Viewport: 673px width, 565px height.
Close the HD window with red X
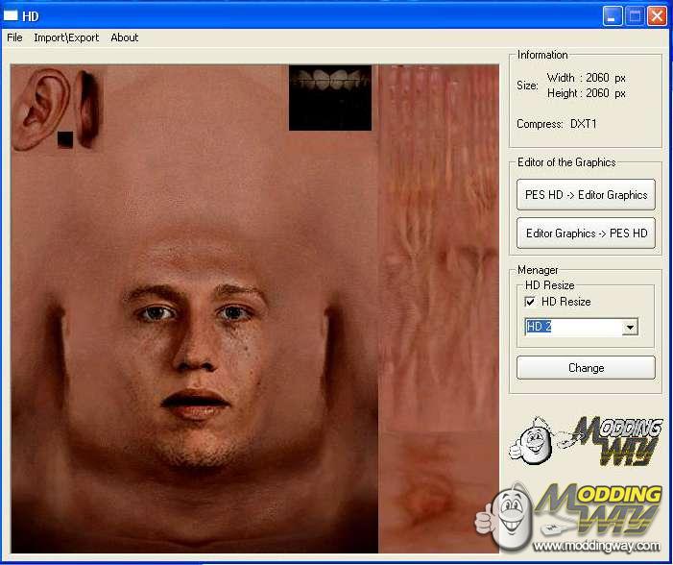click(x=657, y=15)
